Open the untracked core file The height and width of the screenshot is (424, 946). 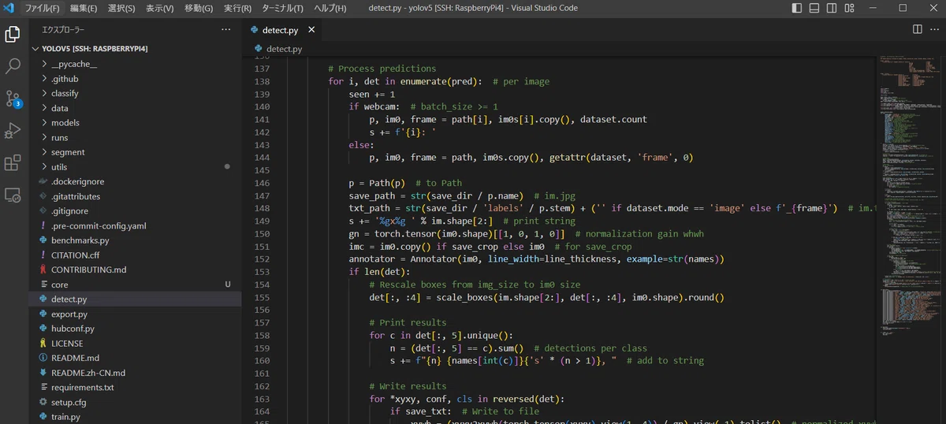point(135,285)
